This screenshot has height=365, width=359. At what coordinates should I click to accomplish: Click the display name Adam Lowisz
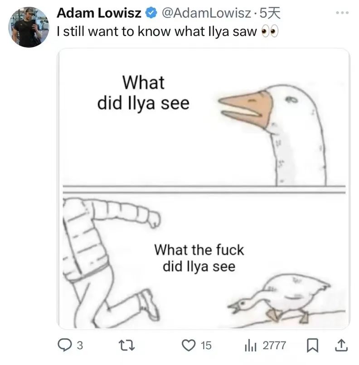click(x=99, y=14)
